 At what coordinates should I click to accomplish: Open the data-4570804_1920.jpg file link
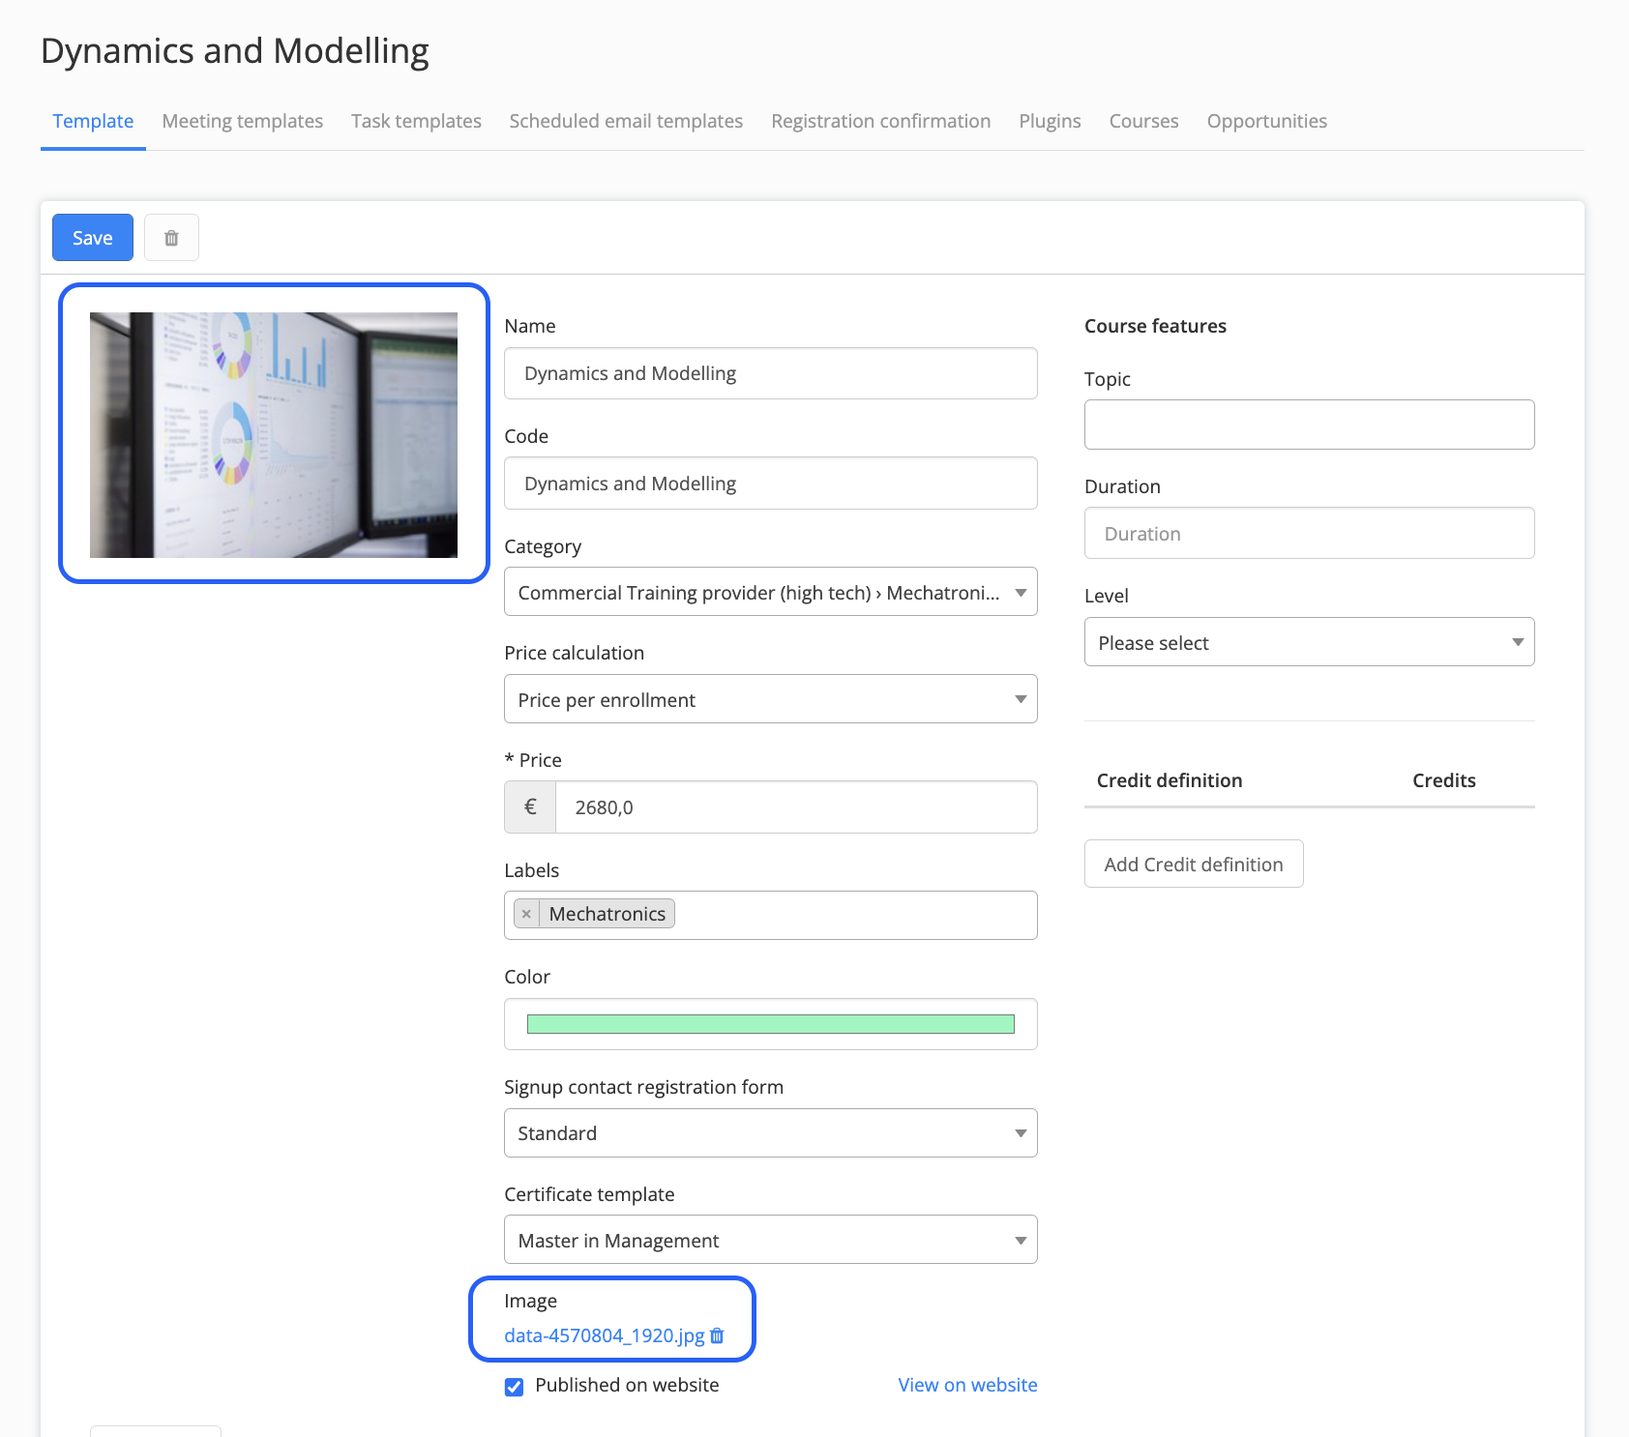coord(605,1335)
